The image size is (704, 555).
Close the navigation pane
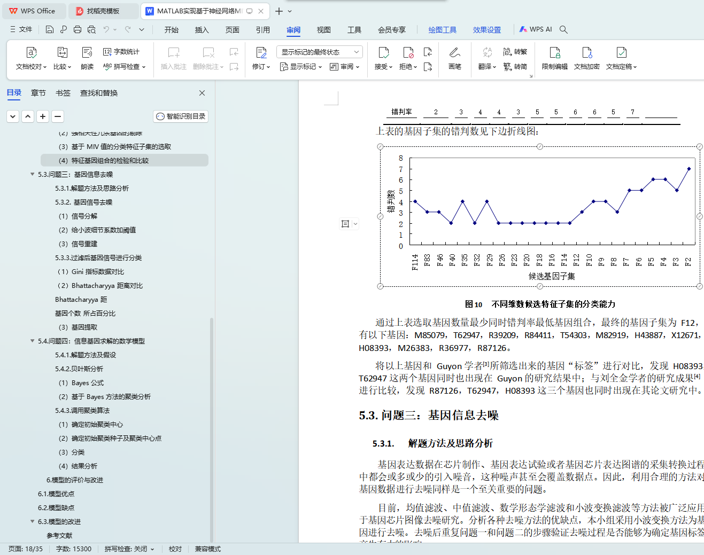202,93
